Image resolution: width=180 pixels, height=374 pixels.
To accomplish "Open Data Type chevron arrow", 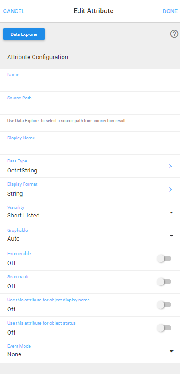I will (x=170, y=166).
